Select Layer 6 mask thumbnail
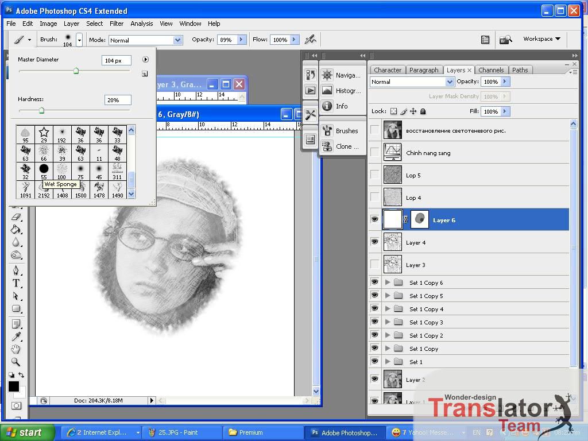Viewport: 588px width, 441px height. 420,219
